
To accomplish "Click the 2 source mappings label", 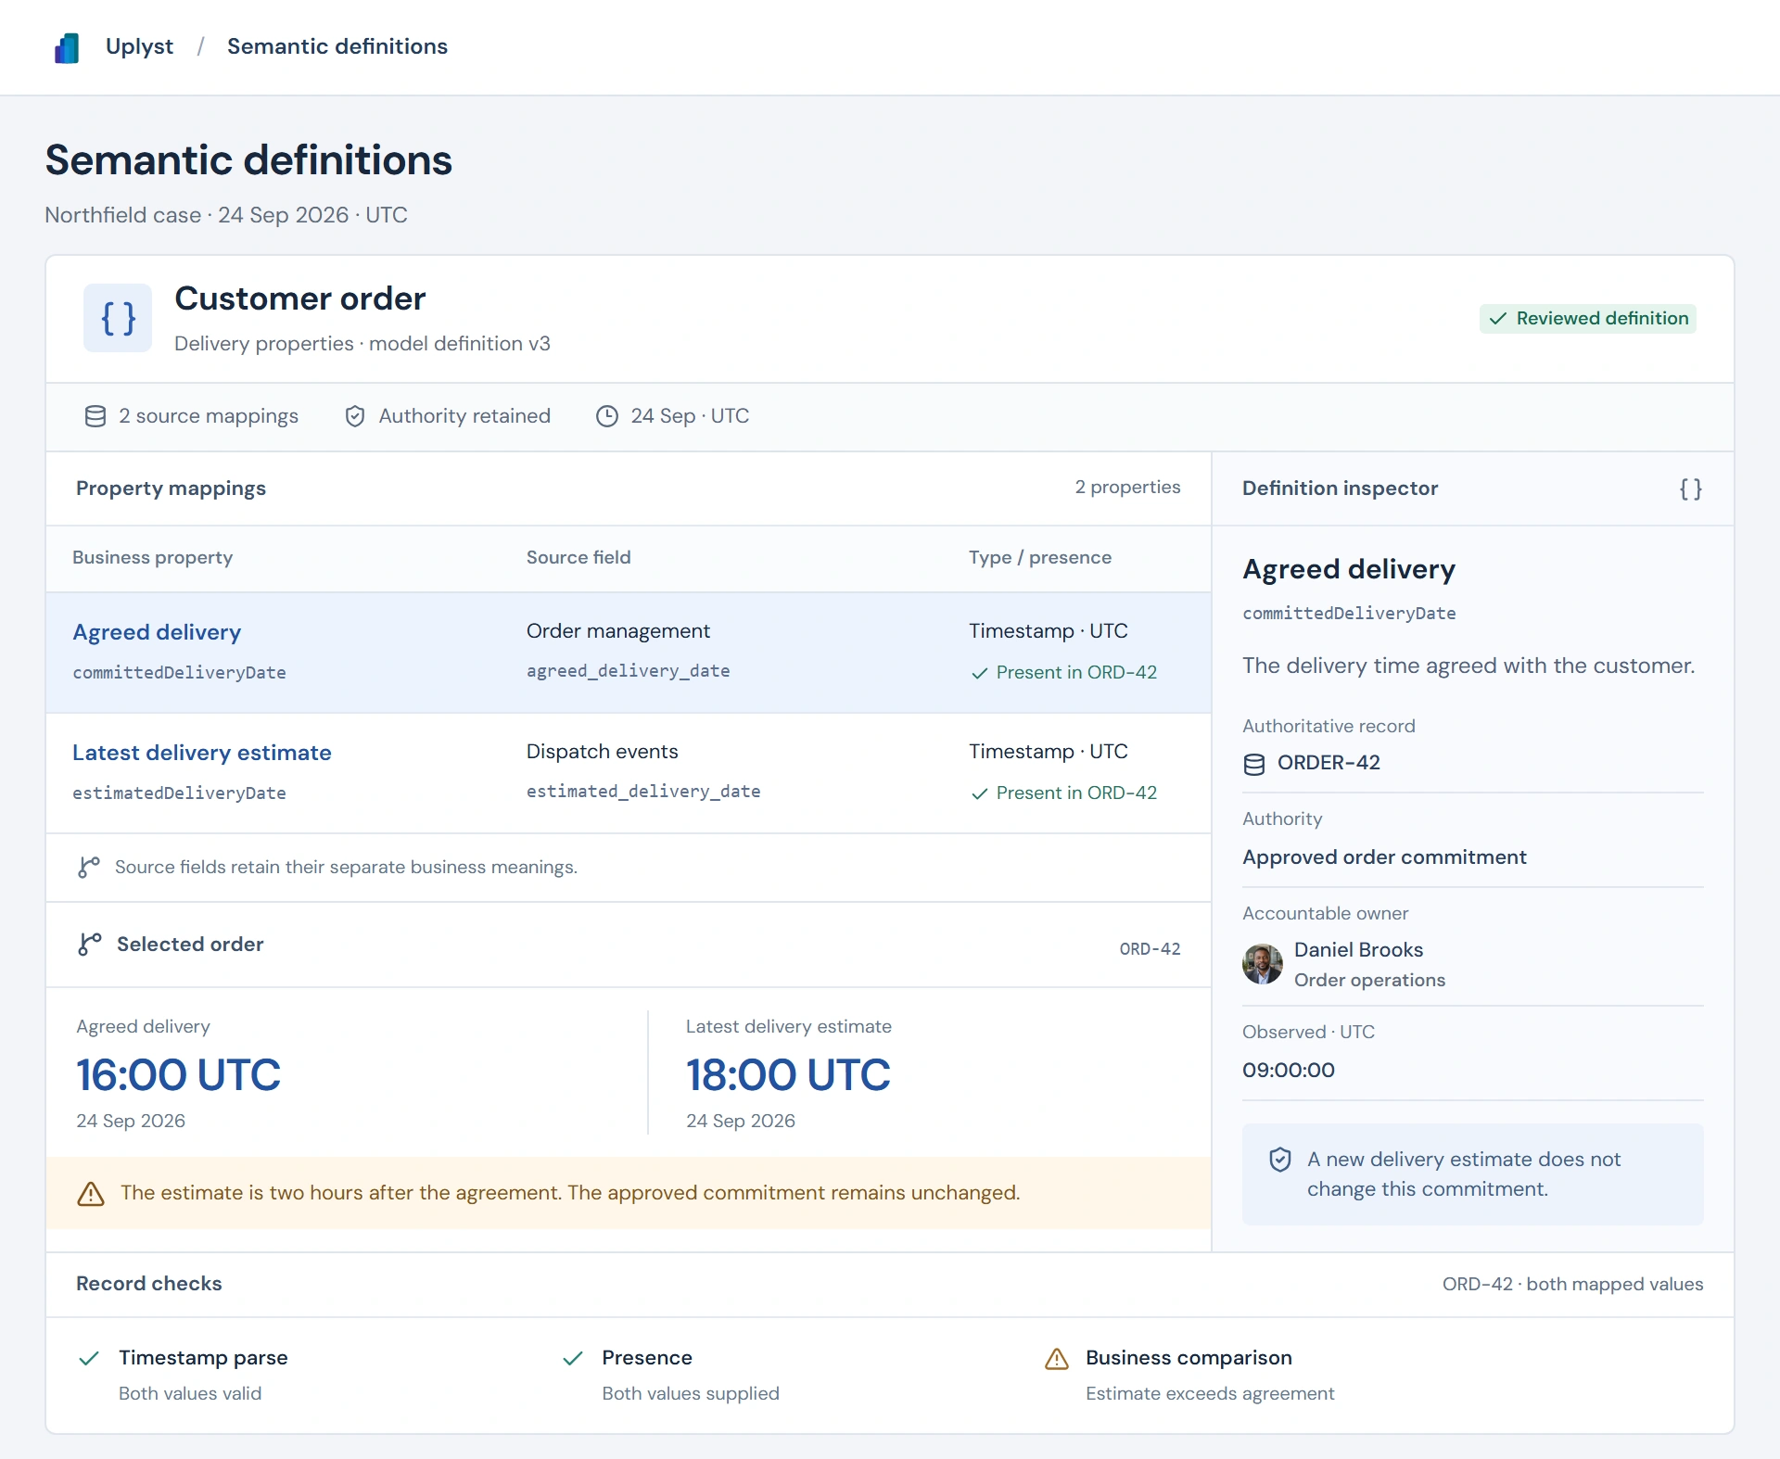I will click(x=209, y=416).
